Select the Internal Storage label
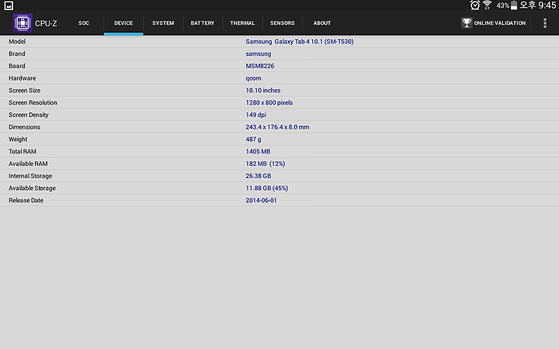The width and height of the screenshot is (559, 349). point(30,176)
